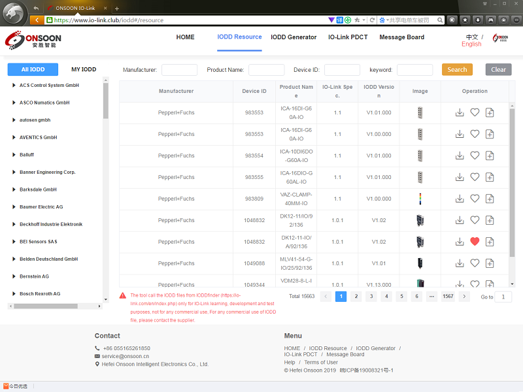Toggle the favorite heart for device 983555

click(475, 177)
